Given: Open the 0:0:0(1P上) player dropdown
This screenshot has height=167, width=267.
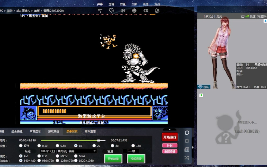Looking at the screenshot, I should click(x=69, y=151).
